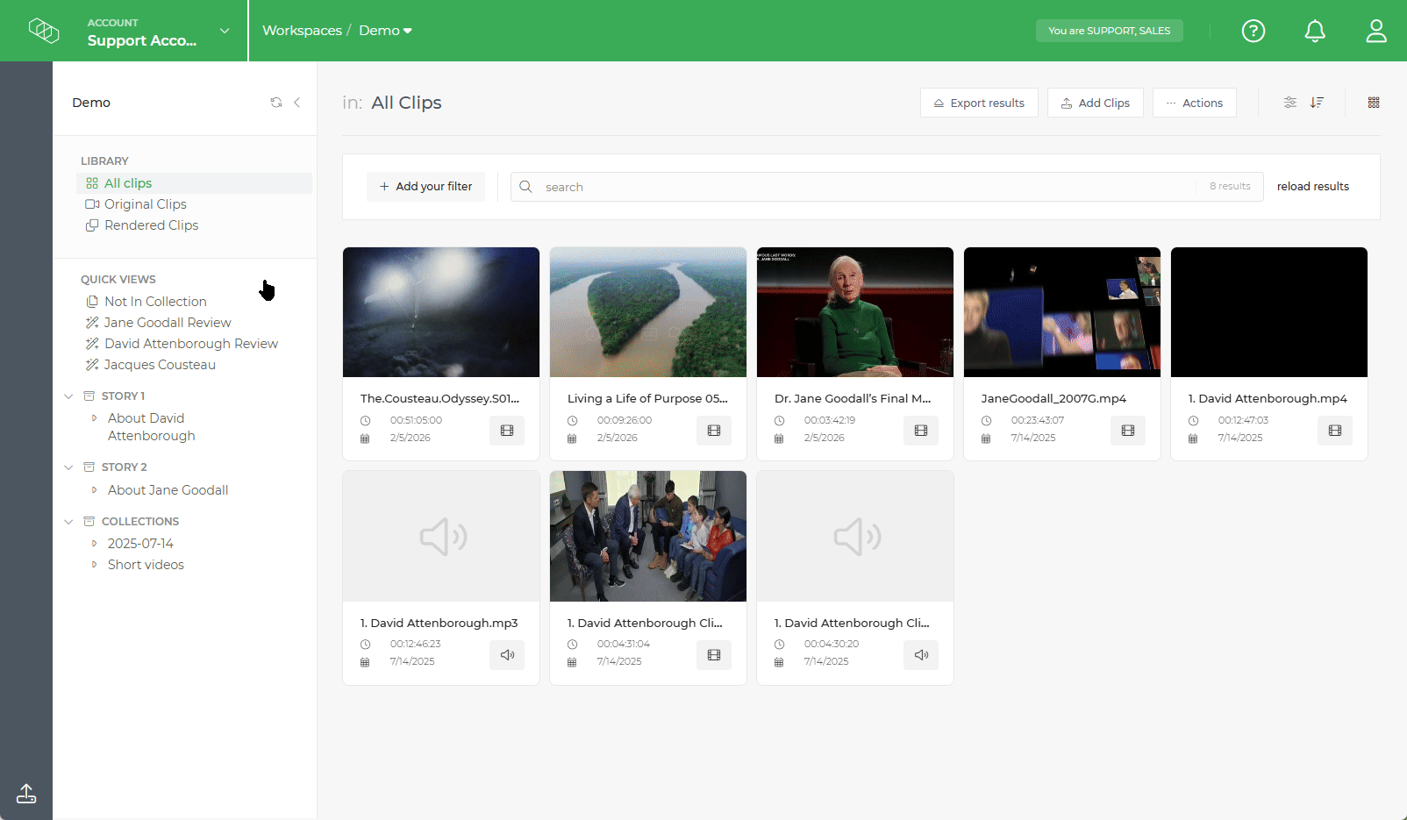Click the speaker icon on 1. David Attenborough.mp3
The width and height of the screenshot is (1407, 820).
(x=506, y=655)
